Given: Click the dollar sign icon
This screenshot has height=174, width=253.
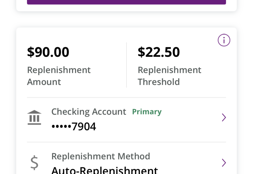Looking at the screenshot, I should click(34, 163).
